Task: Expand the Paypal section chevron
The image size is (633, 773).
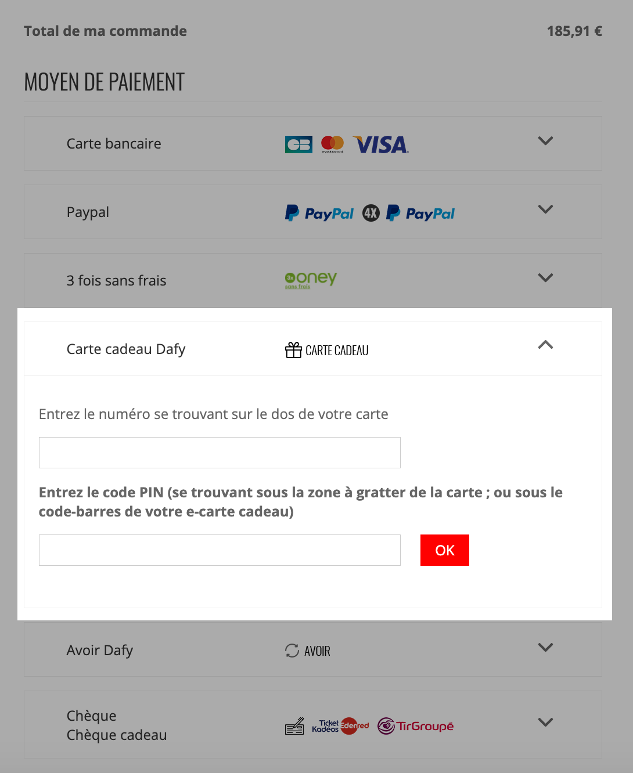Action: 545,209
